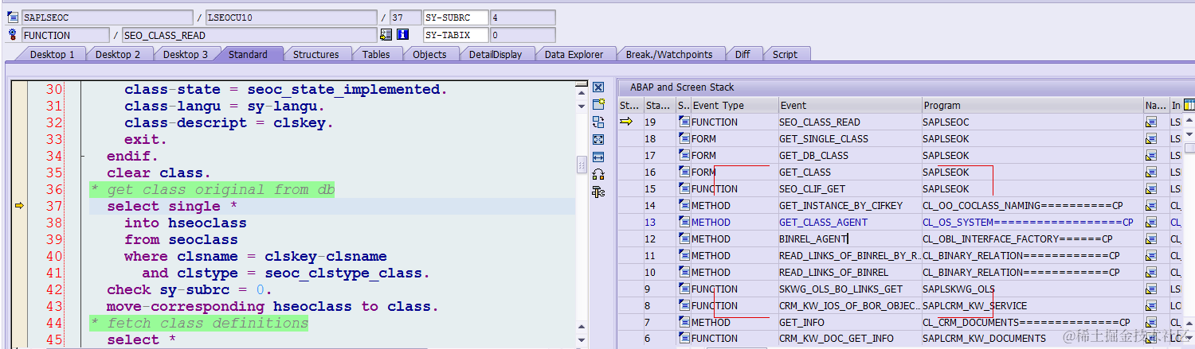
Task: Open the Break./Watchpoints tab
Action: point(669,54)
